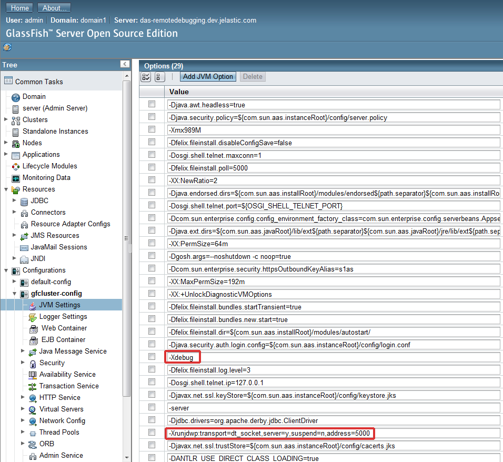Collapse the Configurations tree node

coord(6,270)
